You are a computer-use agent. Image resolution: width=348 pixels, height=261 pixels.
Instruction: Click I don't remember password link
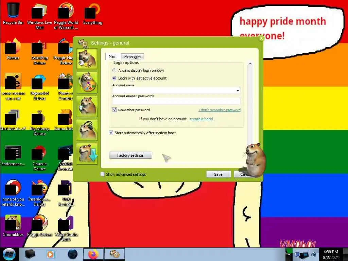pos(219,110)
